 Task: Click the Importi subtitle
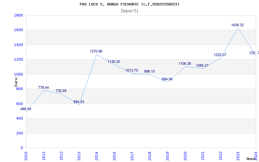tap(129, 11)
